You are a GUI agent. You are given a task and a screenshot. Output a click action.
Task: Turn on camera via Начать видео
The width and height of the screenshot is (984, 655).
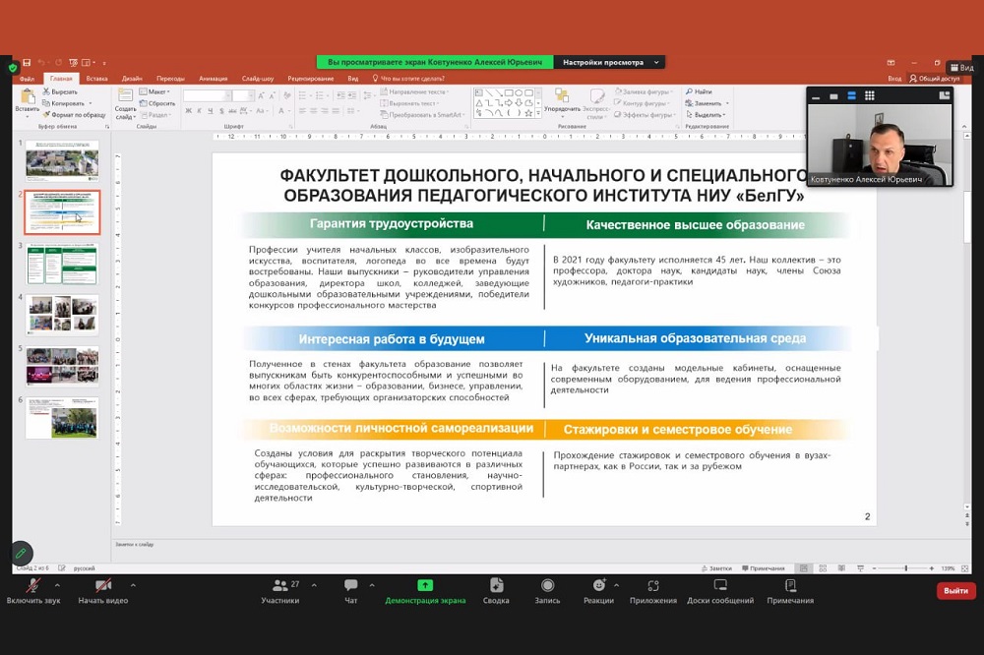pos(103,591)
